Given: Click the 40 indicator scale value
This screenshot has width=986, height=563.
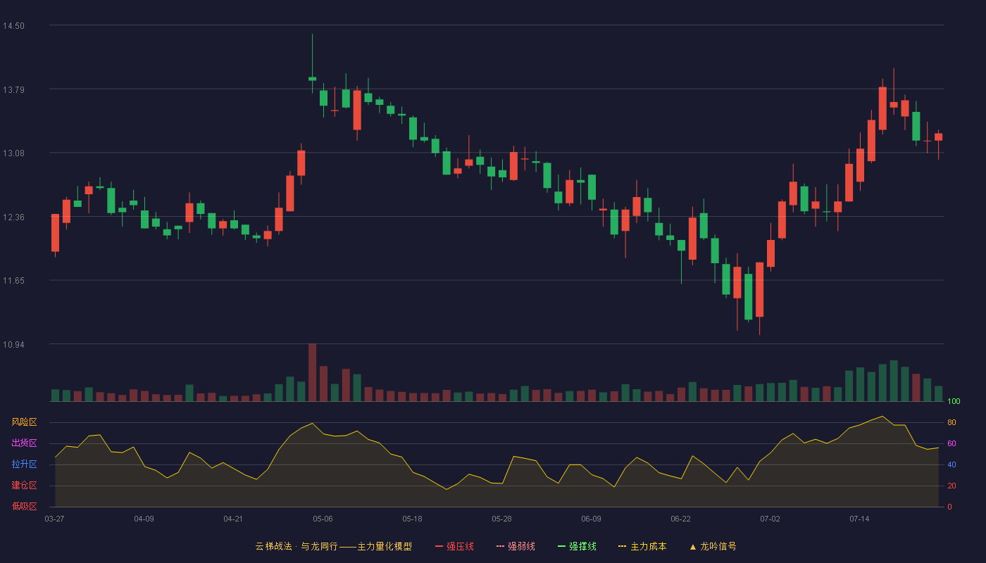Looking at the screenshot, I should pos(951,464).
